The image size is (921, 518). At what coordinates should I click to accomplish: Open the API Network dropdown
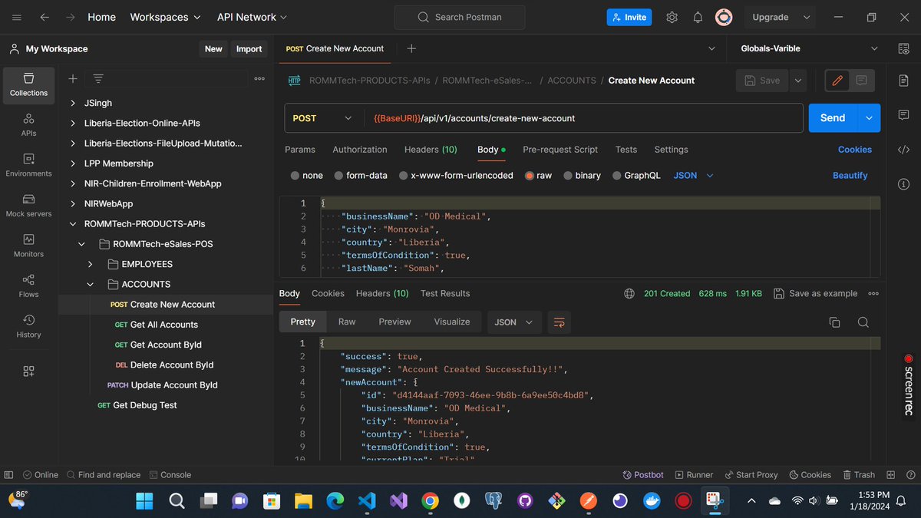coord(252,17)
